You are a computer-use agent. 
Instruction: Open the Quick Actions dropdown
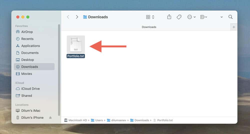(203, 17)
